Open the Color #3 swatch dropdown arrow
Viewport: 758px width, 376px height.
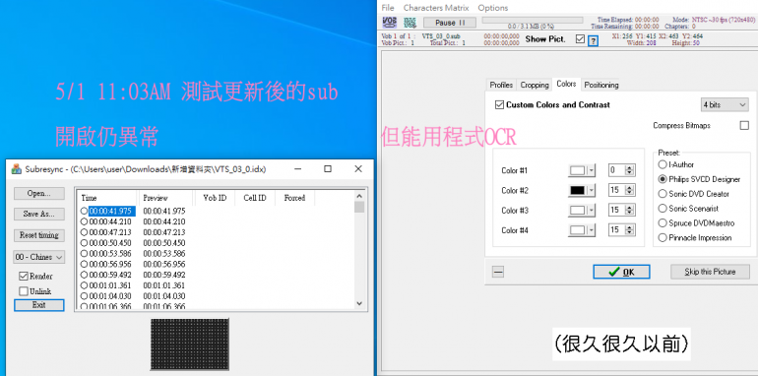tap(592, 211)
